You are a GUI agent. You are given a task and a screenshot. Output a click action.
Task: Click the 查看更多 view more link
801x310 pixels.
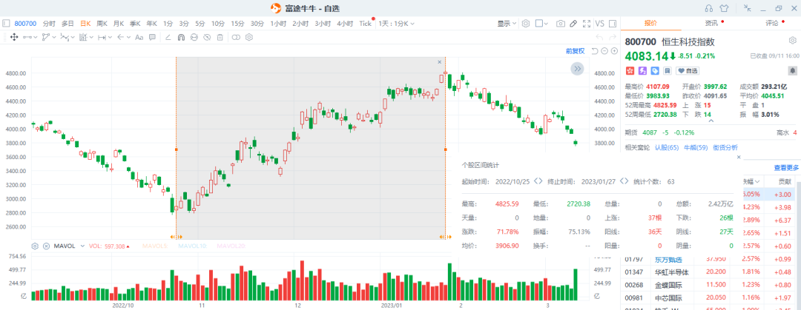[786, 167]
